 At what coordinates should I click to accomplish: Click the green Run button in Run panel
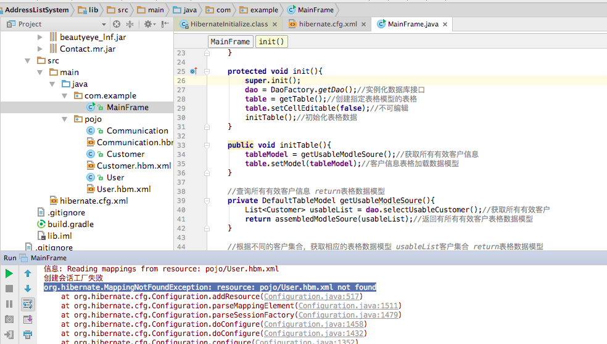tap(9, 274)
